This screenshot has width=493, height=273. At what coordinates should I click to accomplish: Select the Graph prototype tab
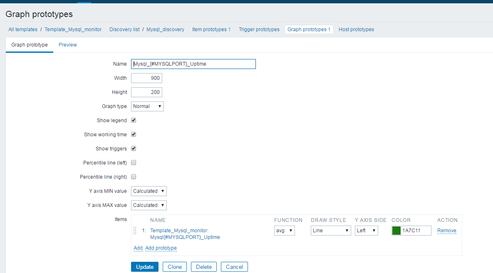coord(30,45)
